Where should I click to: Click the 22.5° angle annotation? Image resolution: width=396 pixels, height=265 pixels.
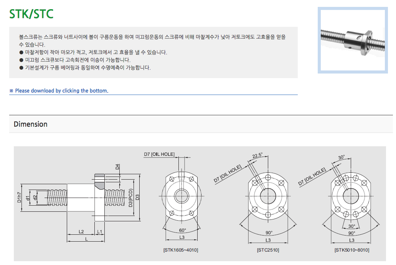click(x=257, y=155)
